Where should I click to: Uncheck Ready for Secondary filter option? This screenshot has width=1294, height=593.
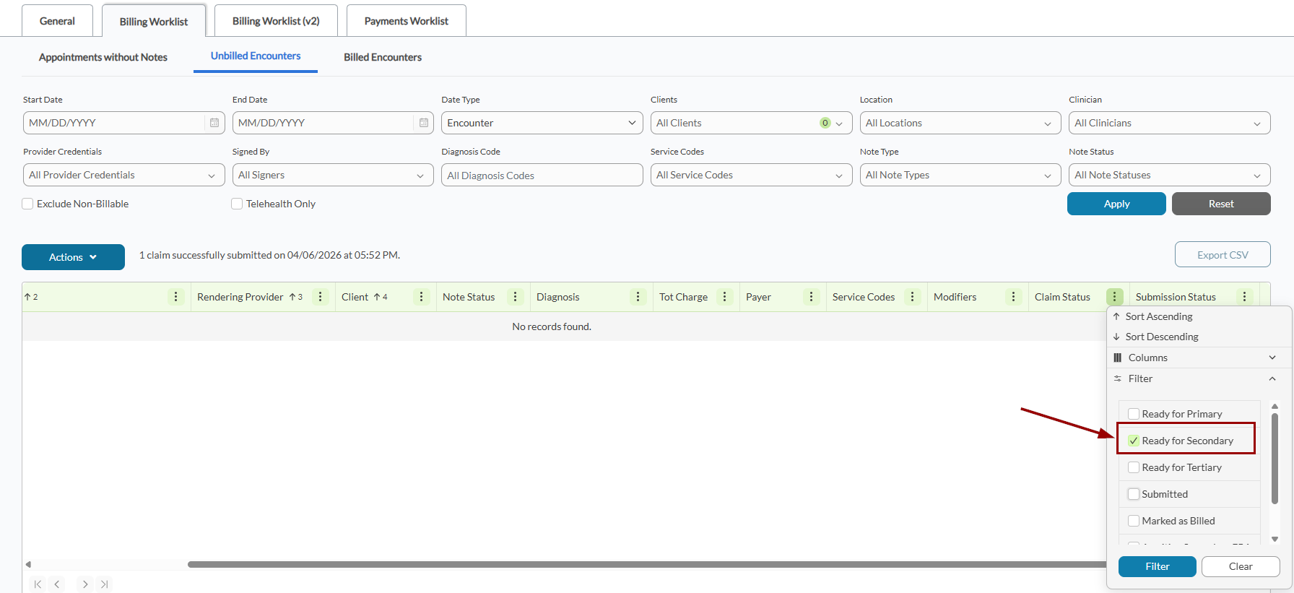tap(1134, 441)
